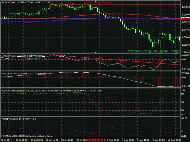Click the -0.01463 MACD scale value
Image resolution: width=190 pixels, height=142 pixels.
coord(185,69)
